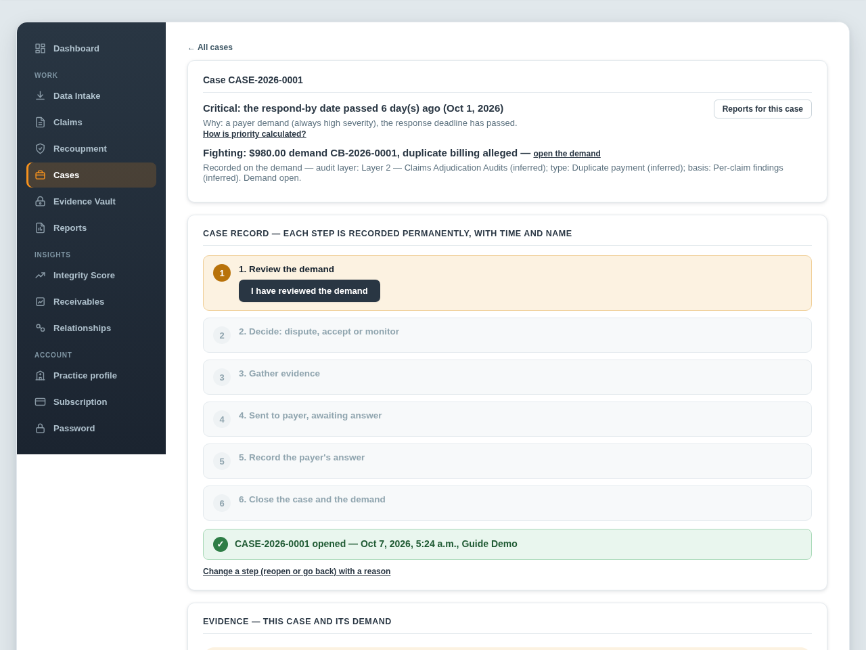This screenshot has width=866, height=650.
Task: Click the Evidence Vault lock icon
Action: [40, 202]
